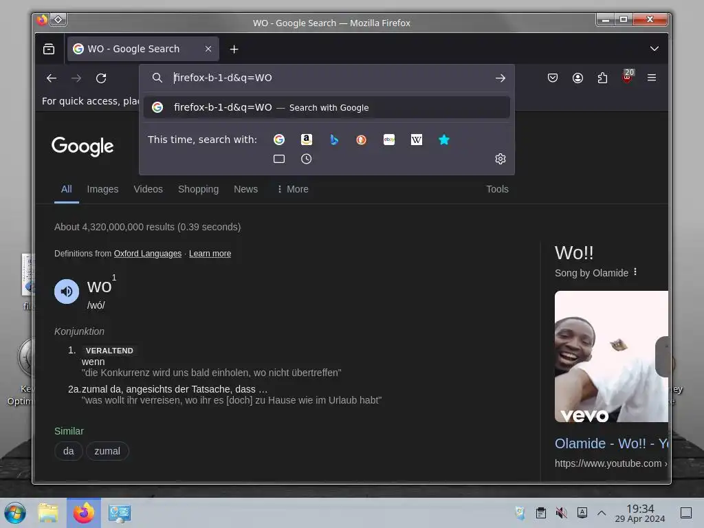Search this time with DuckDuckGo
The image size is (704, 528).
[x=362, y=140]
